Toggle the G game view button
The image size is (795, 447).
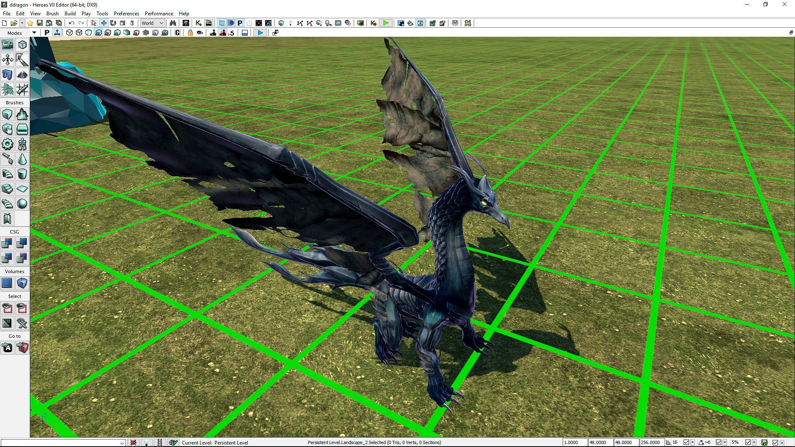tap(178, 33)
